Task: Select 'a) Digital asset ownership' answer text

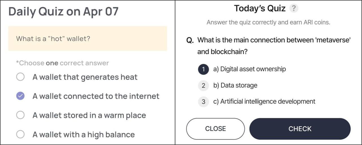Action: coord(249,69)
